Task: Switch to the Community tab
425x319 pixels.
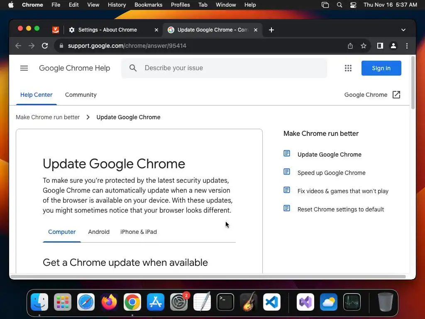Action: (x=81, y=95)
